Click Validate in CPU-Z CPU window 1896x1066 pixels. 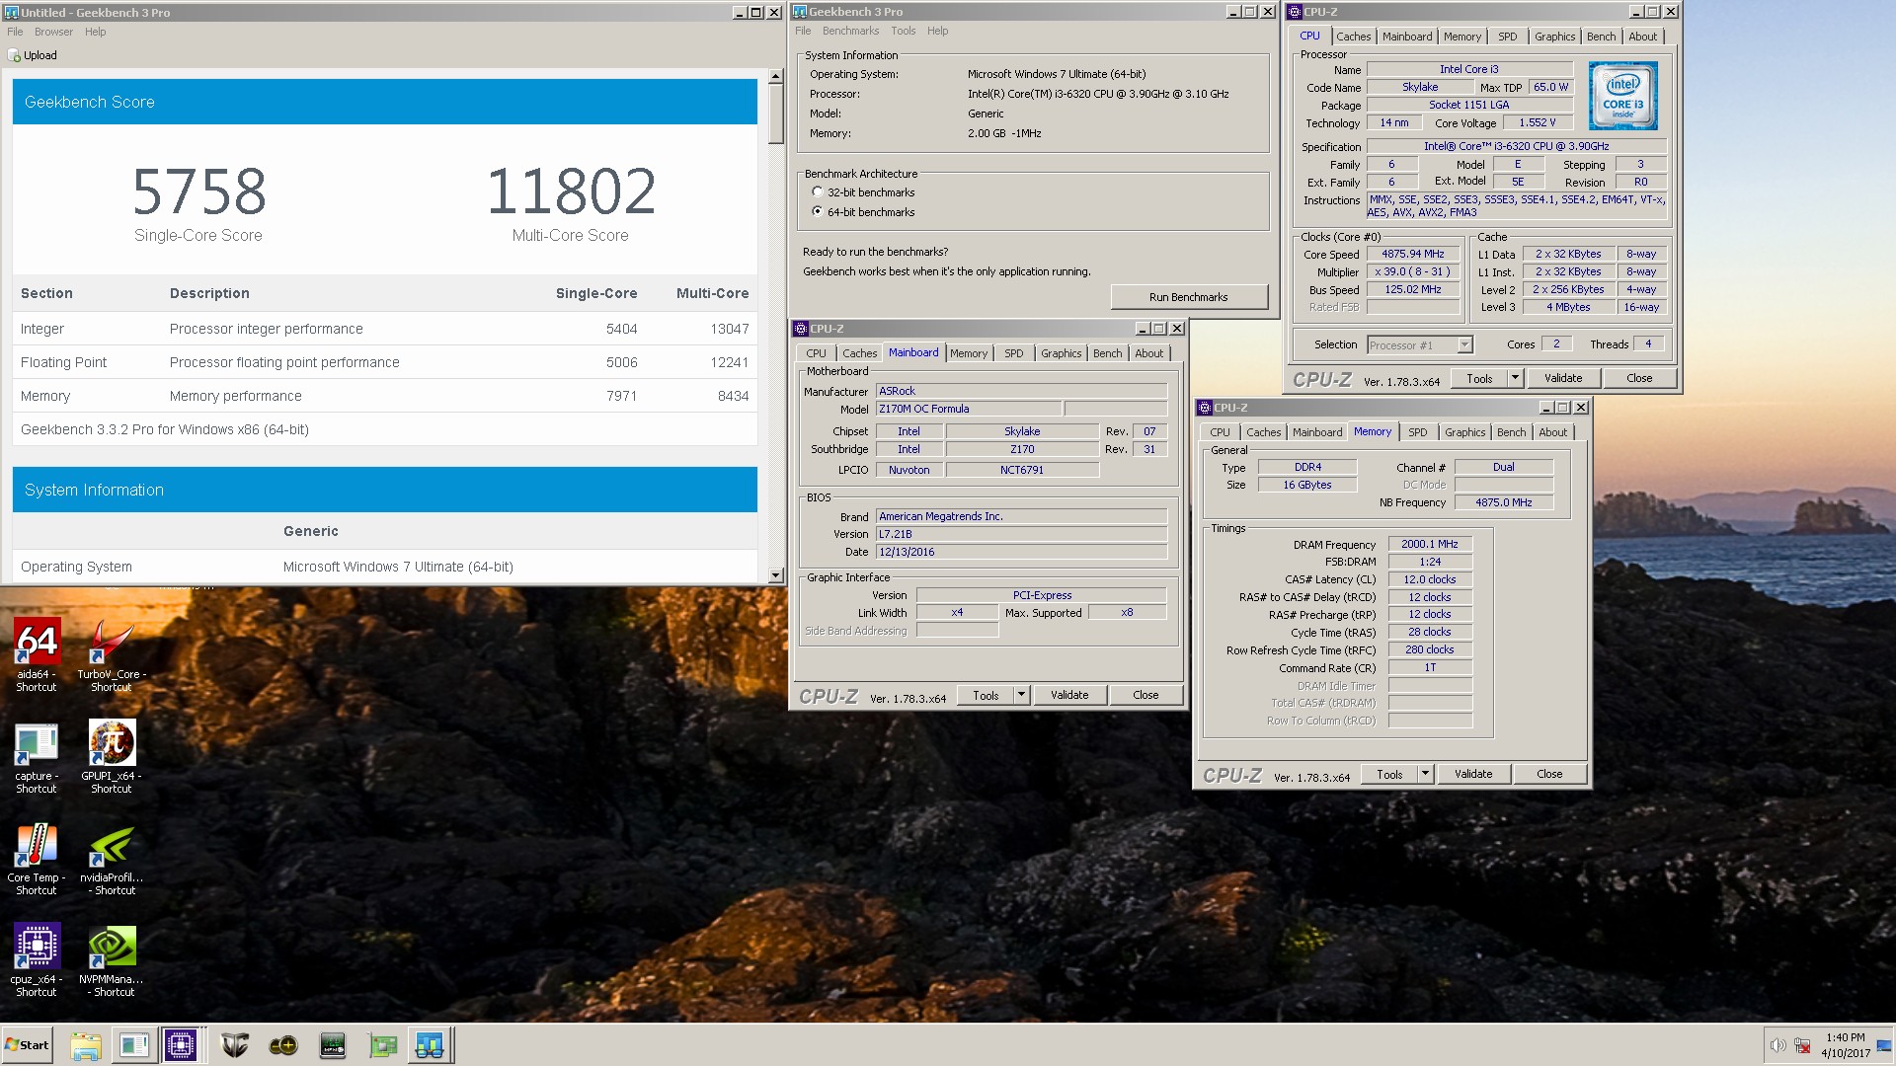click(x=1562, y=378)
